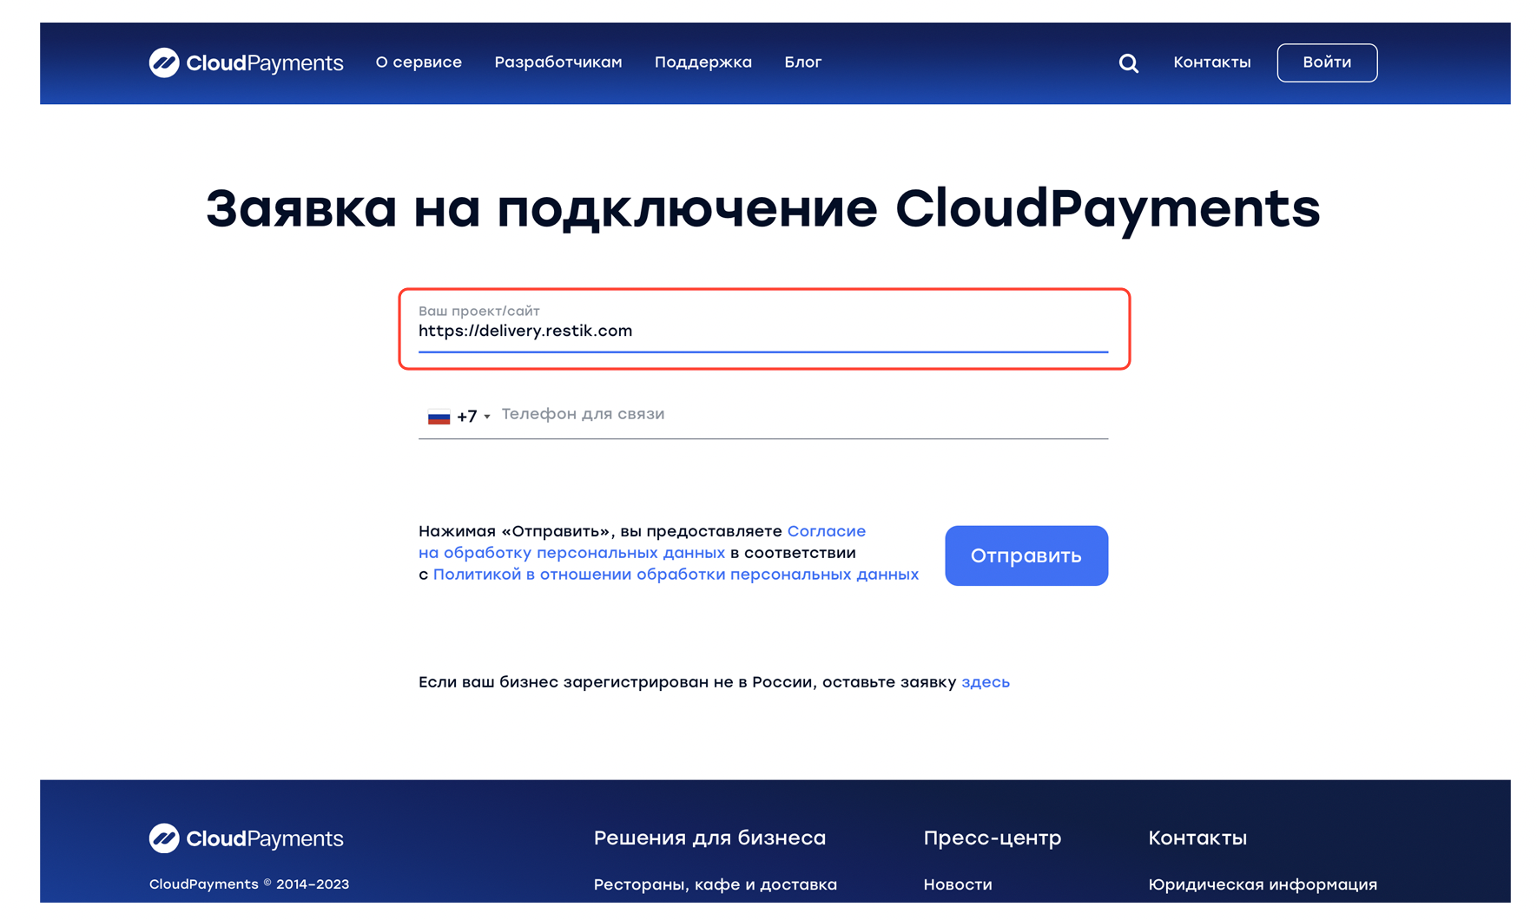Submit the form with Отправить
1537x920 pixels.
tap(1026, 555)
